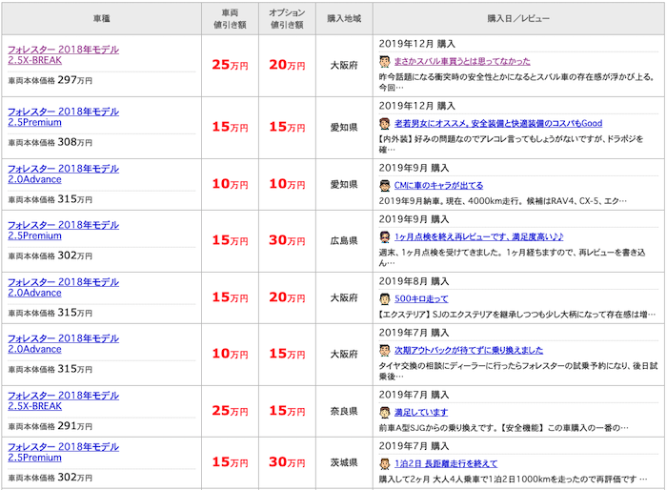
Task: Click 30万円 option discount in 広島県 row
Action: (x=287, y=240)
